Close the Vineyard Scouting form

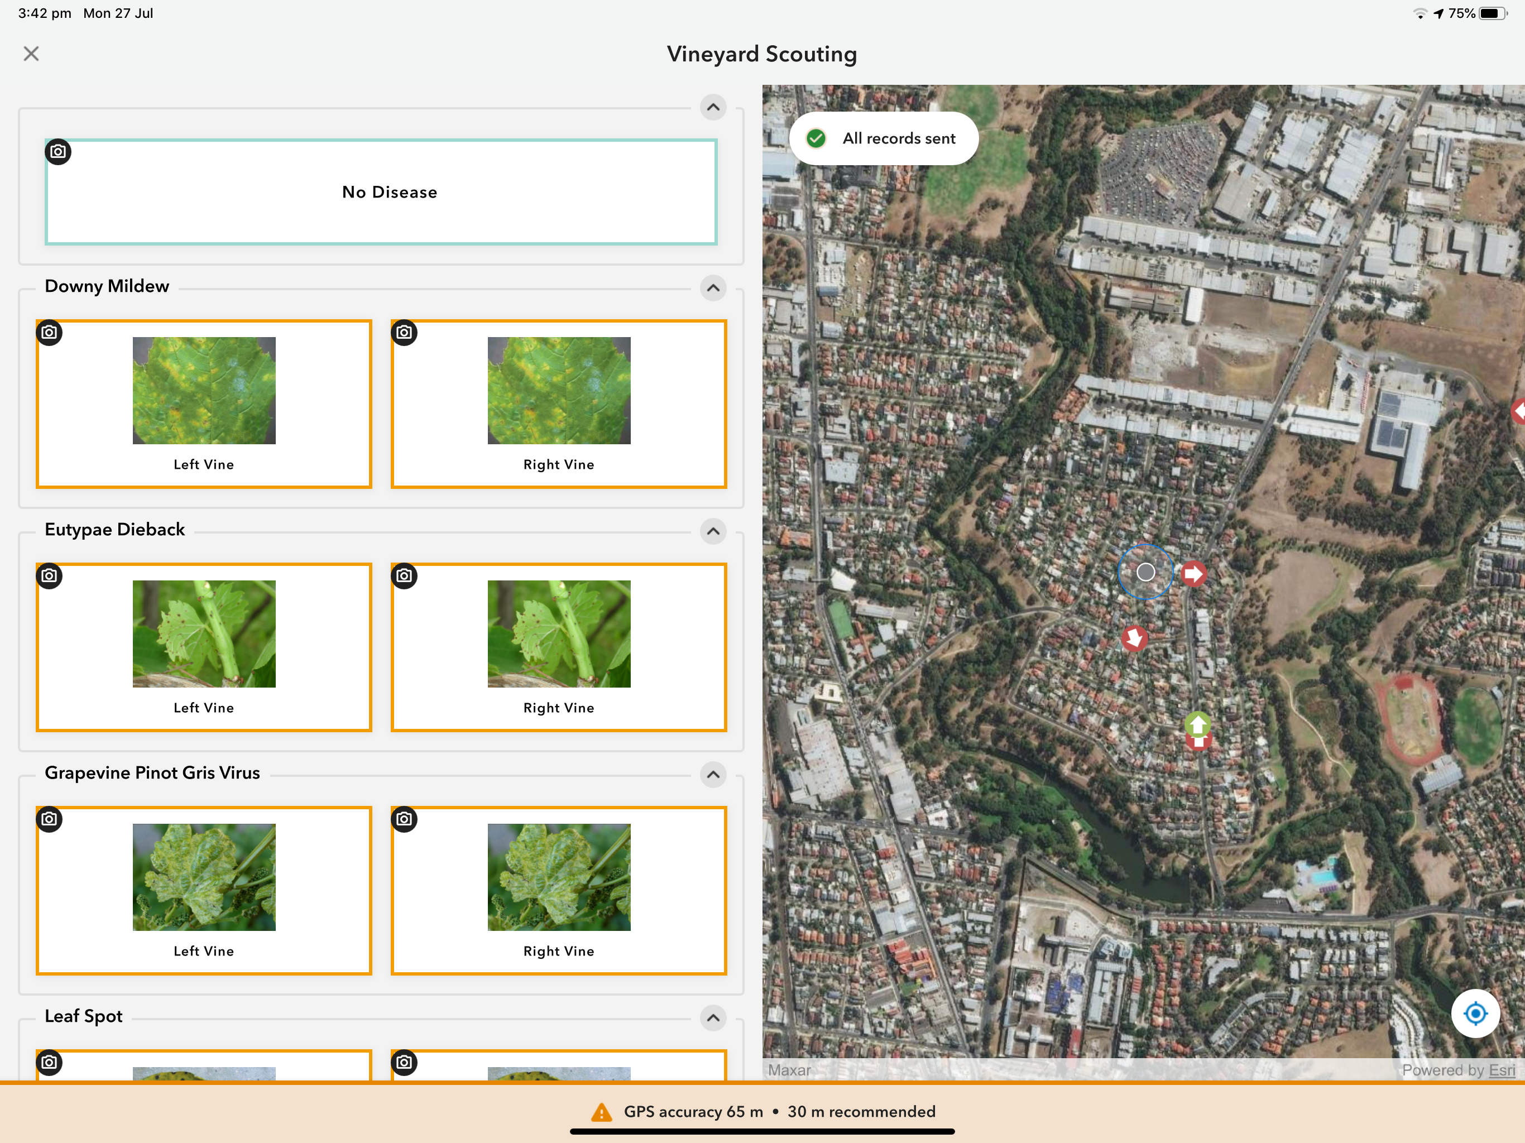tap(31, 54)
